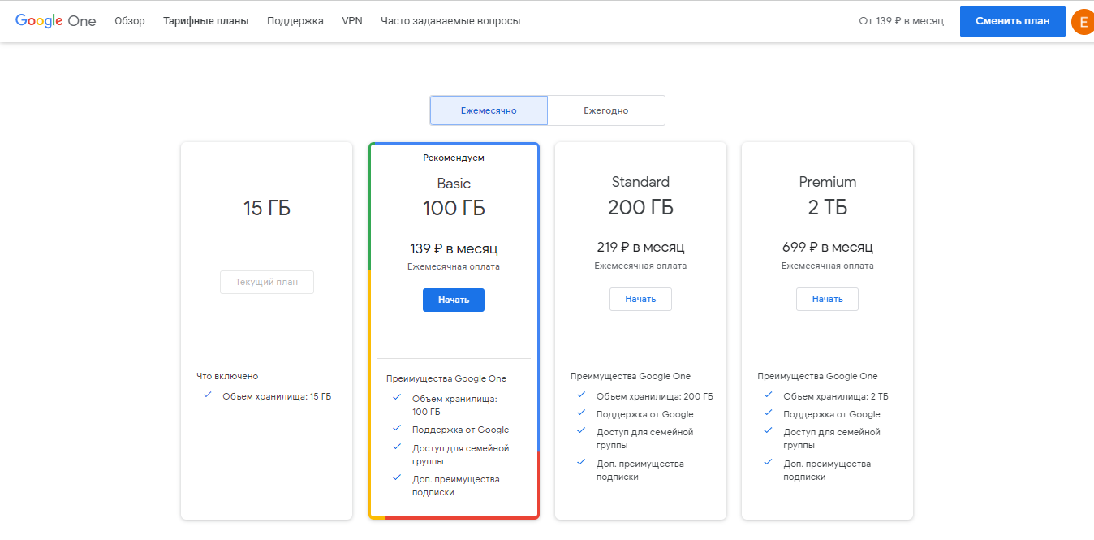The height and width of the screenshot is (540, 1094).
Task: Click Объем хранилища: 200 ГБ text
Action: (x=654, y=396)
